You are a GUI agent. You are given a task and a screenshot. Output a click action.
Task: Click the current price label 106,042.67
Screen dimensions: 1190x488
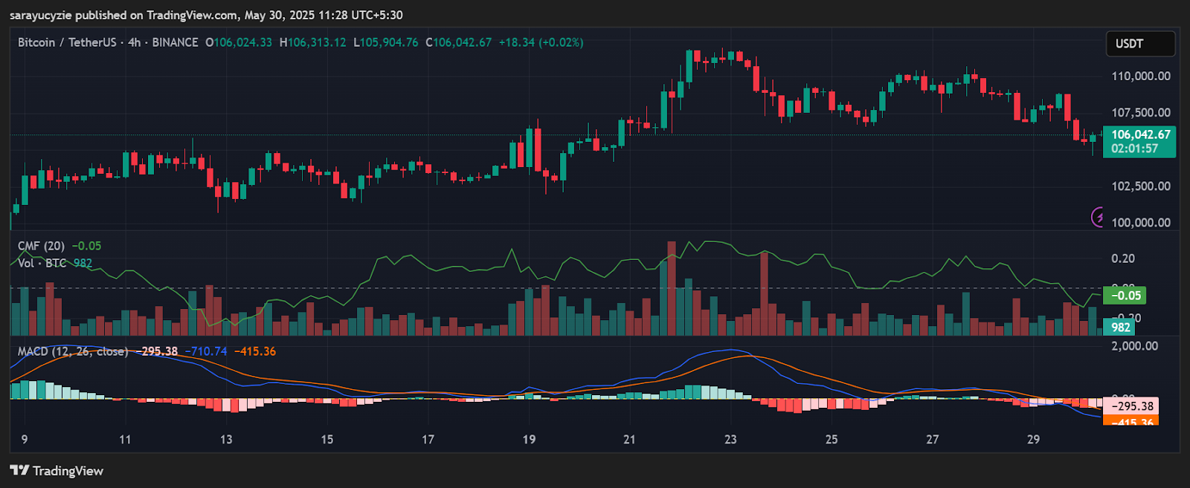[1139, 134]
